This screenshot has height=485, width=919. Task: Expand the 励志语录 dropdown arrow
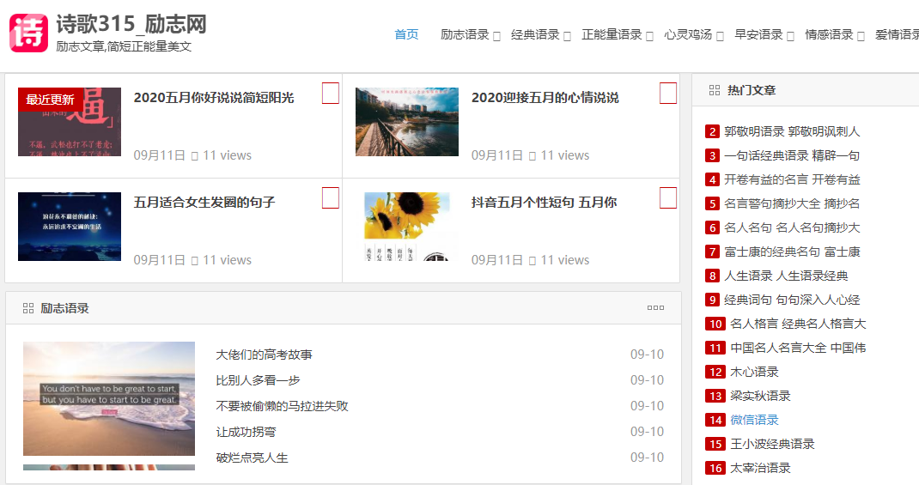[x=496, y=36]
